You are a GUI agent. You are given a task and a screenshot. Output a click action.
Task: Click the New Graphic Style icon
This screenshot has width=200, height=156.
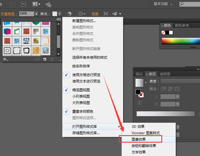45,59
